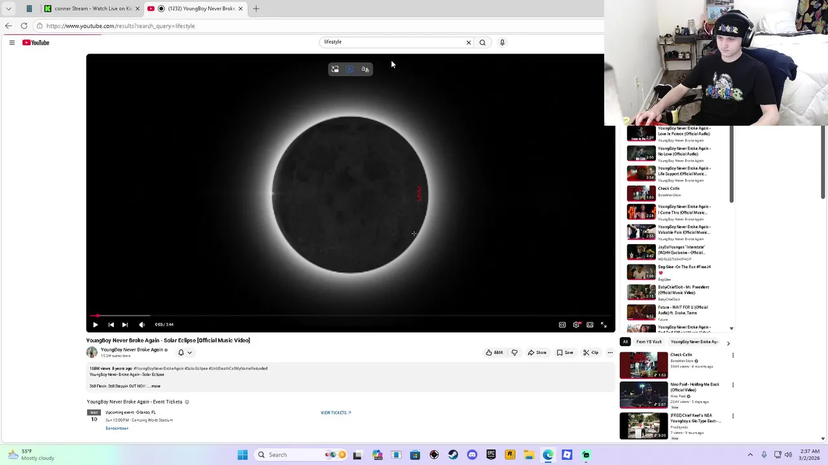Viewport: 828px width, 465px height.
Task: Click playlist panel scroll-down arrow
Action: click(x=732, y=329)
